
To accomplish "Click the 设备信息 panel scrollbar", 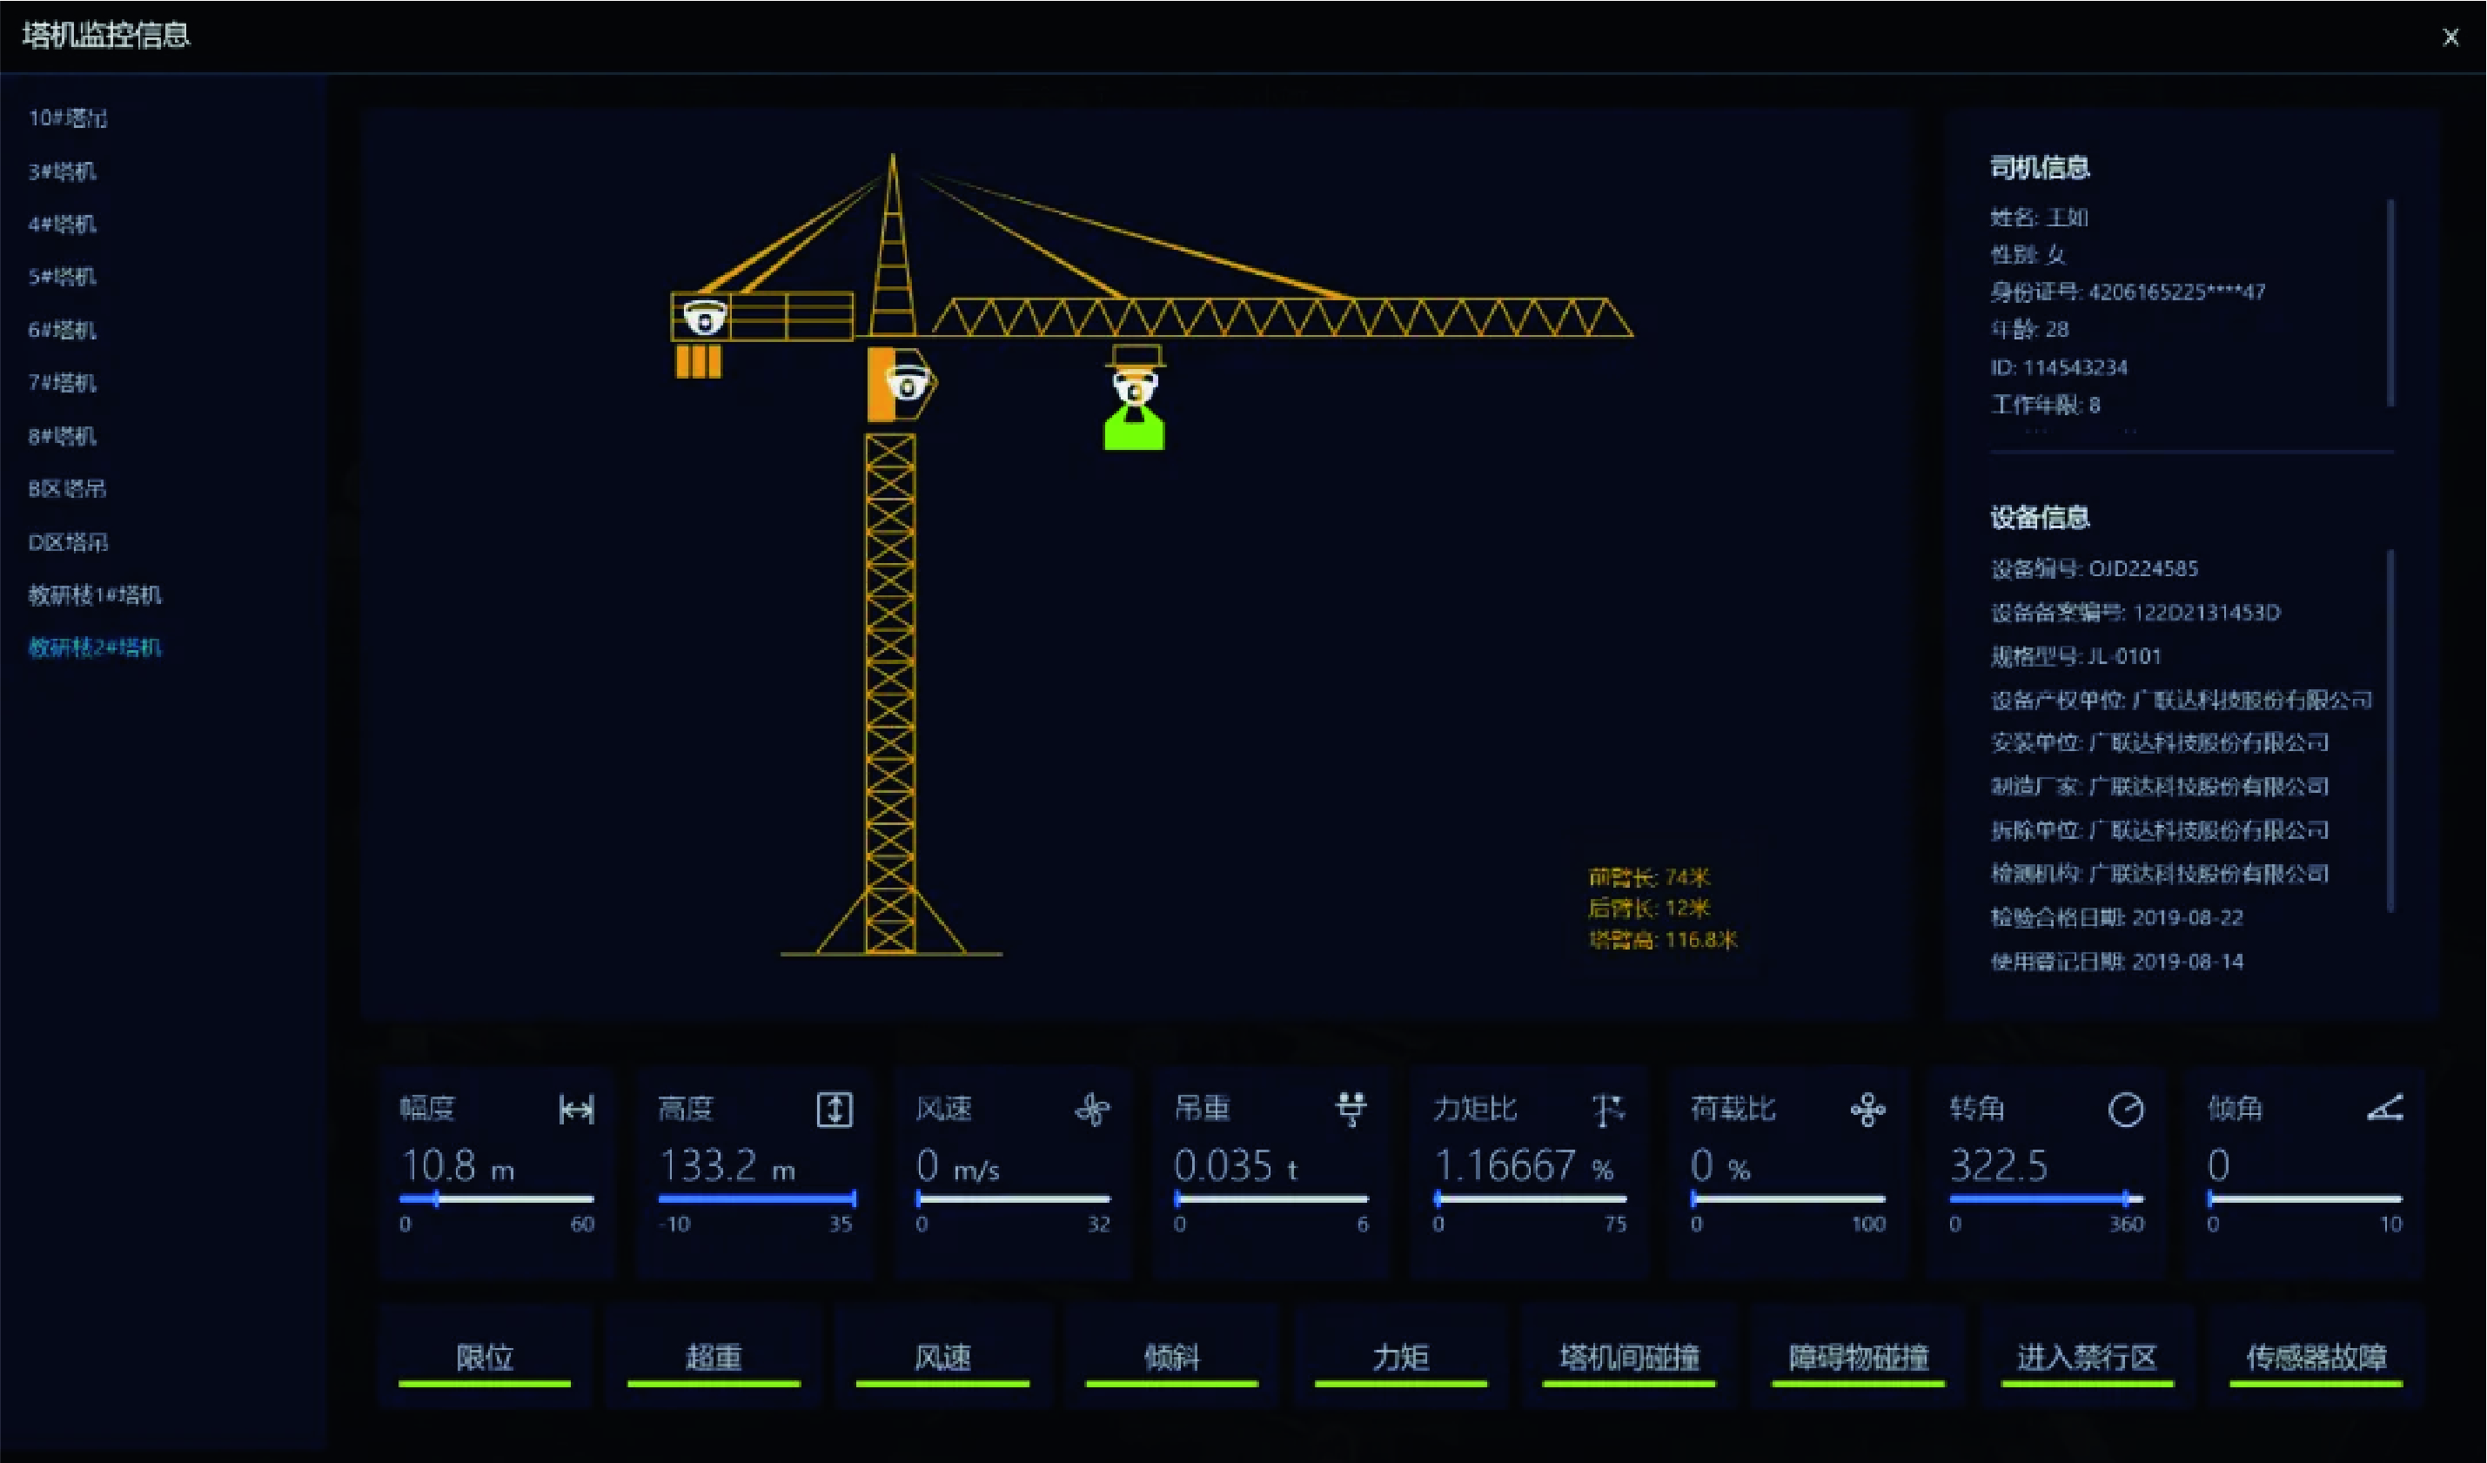I will [2390, 730].
